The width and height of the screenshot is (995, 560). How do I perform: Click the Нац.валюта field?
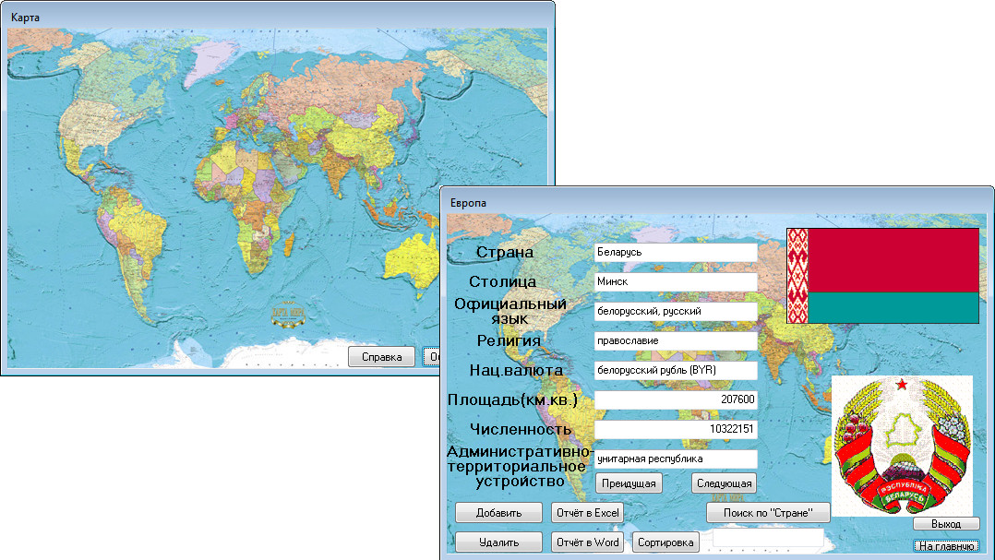[676, 370]
